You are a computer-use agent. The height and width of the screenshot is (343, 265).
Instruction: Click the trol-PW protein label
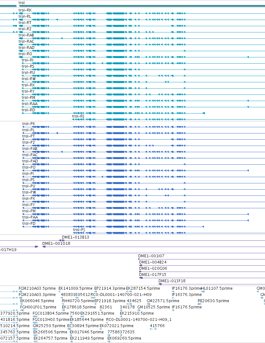29,192
